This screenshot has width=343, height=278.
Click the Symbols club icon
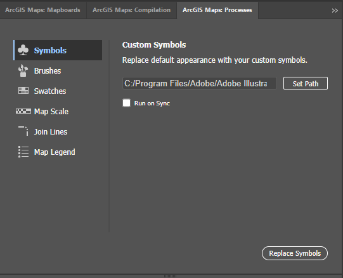(23, 50)
